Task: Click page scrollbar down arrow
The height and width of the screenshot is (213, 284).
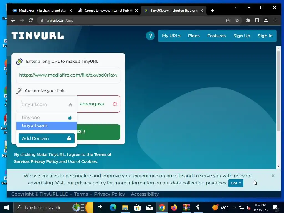Action: click(278, 166)
